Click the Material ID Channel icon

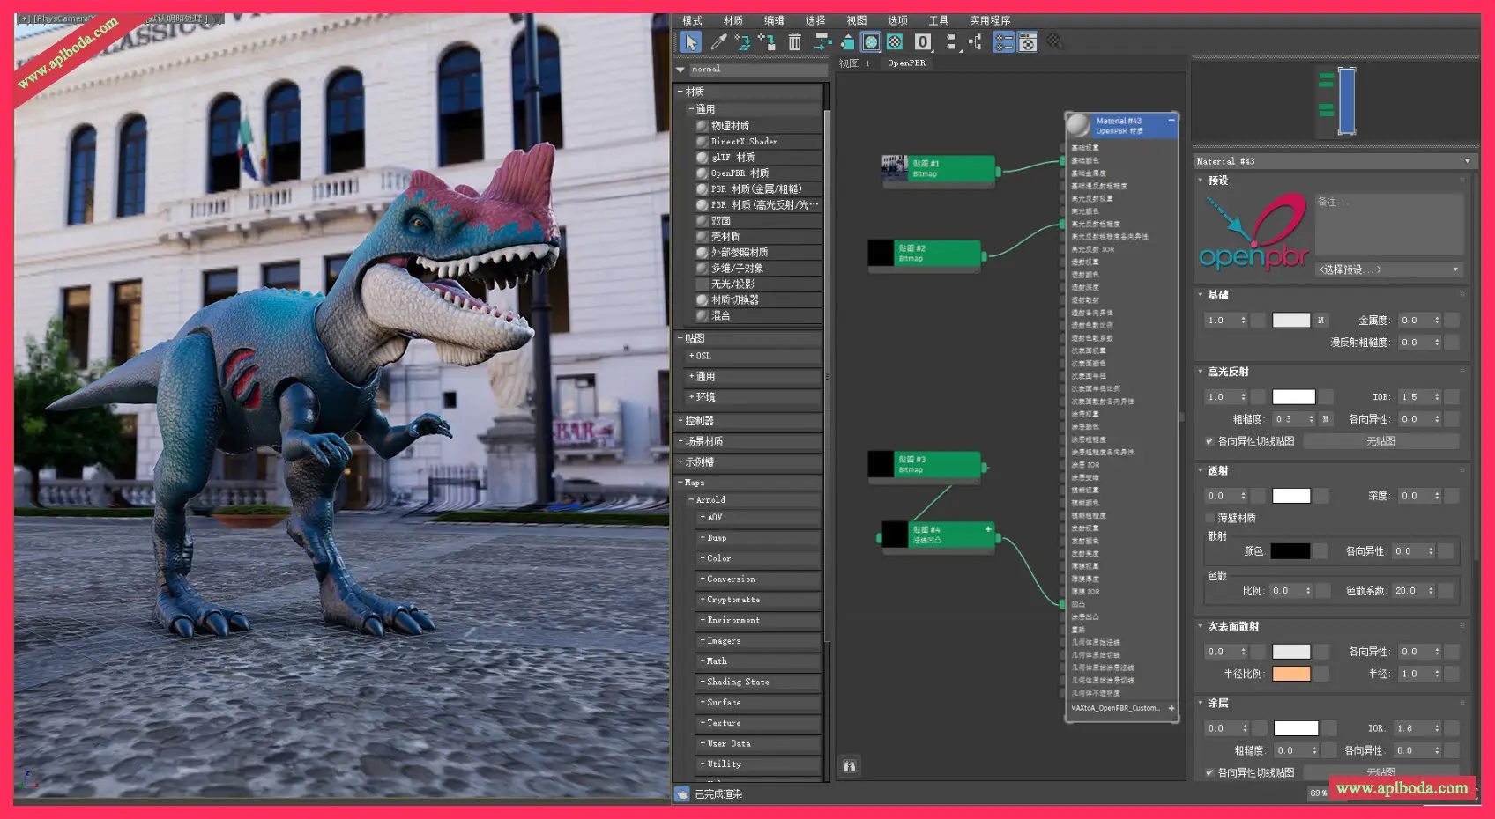(x=922, y=41)
